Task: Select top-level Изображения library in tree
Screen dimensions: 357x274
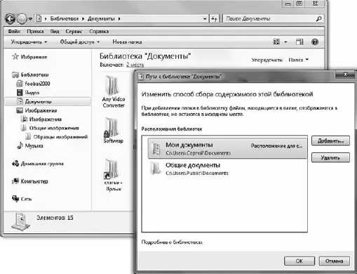Action: point(41,110)
